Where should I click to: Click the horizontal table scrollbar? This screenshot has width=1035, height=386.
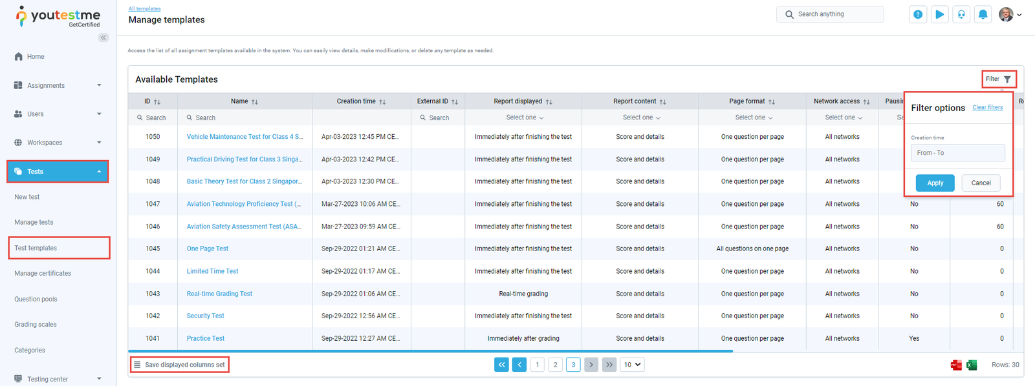(430, 351)
